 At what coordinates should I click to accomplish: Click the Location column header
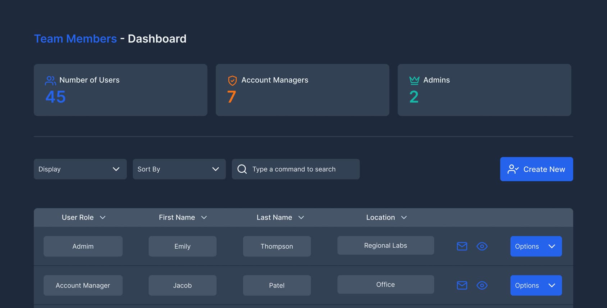[386, 217]
